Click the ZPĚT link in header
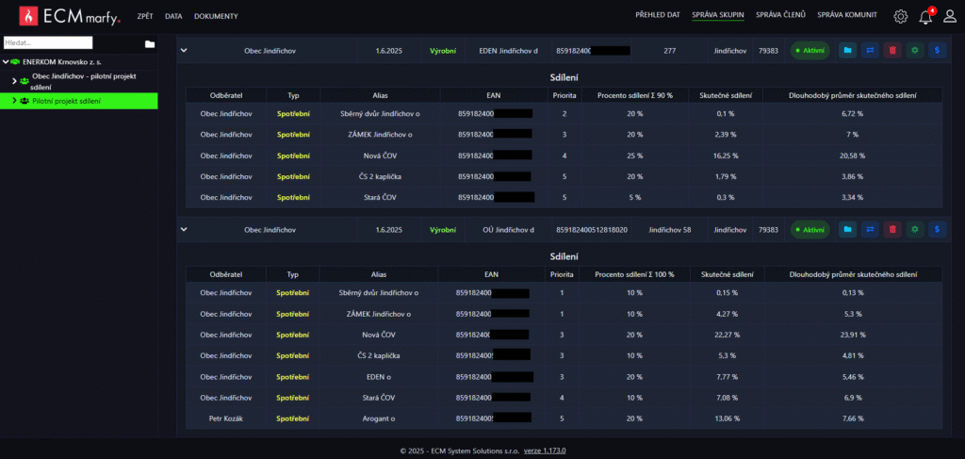The width and height of the screenshot is (965, 459). click(x=144, y=16)
